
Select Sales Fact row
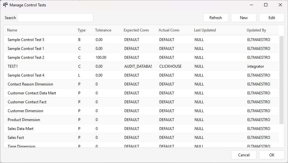point(141,138)
